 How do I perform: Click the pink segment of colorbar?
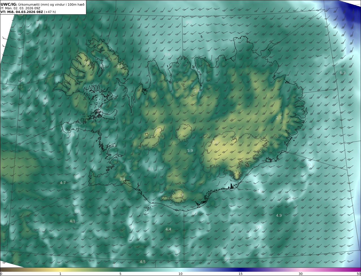[x=301, y=270]
